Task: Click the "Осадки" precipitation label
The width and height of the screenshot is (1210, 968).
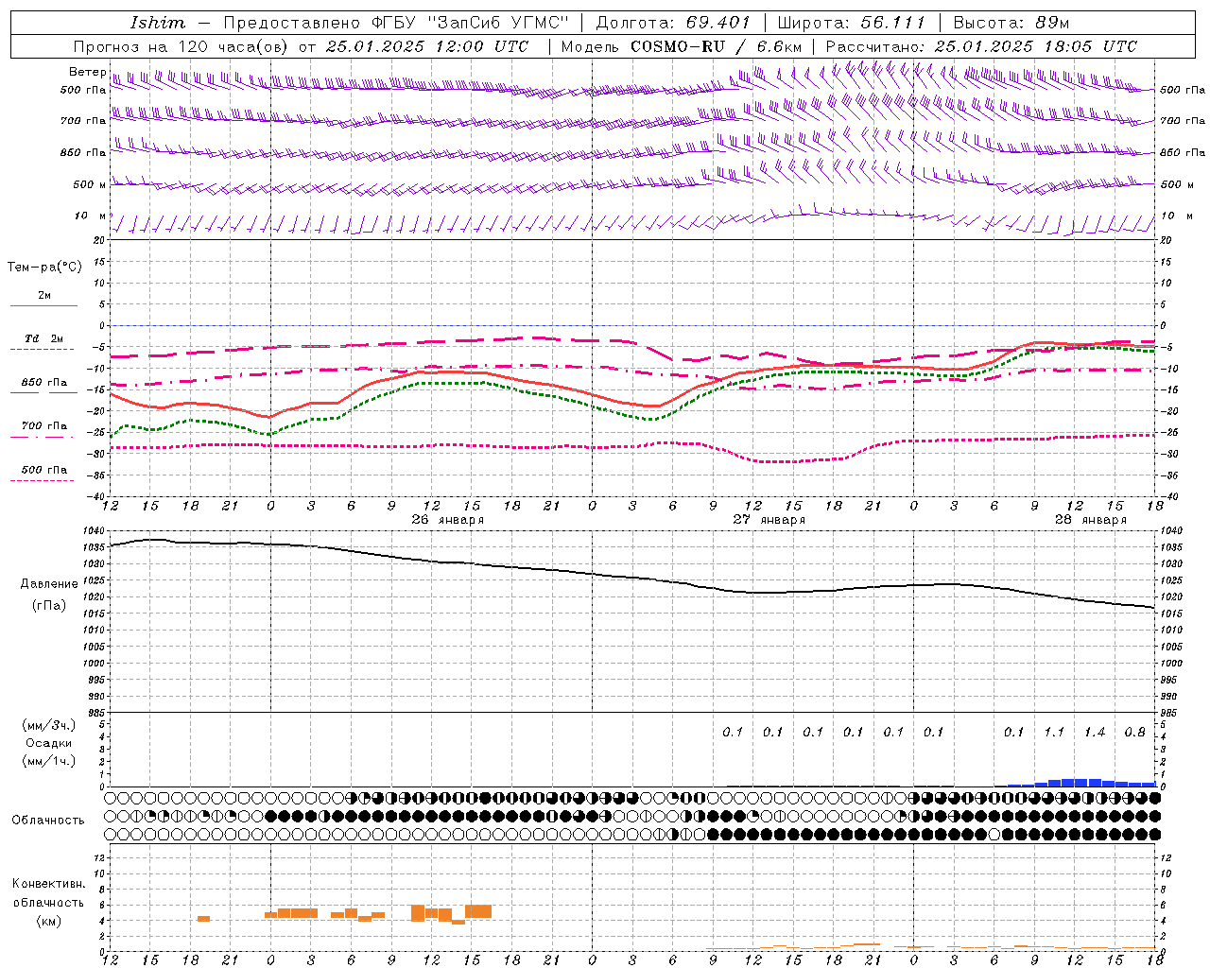Action: 49,743
